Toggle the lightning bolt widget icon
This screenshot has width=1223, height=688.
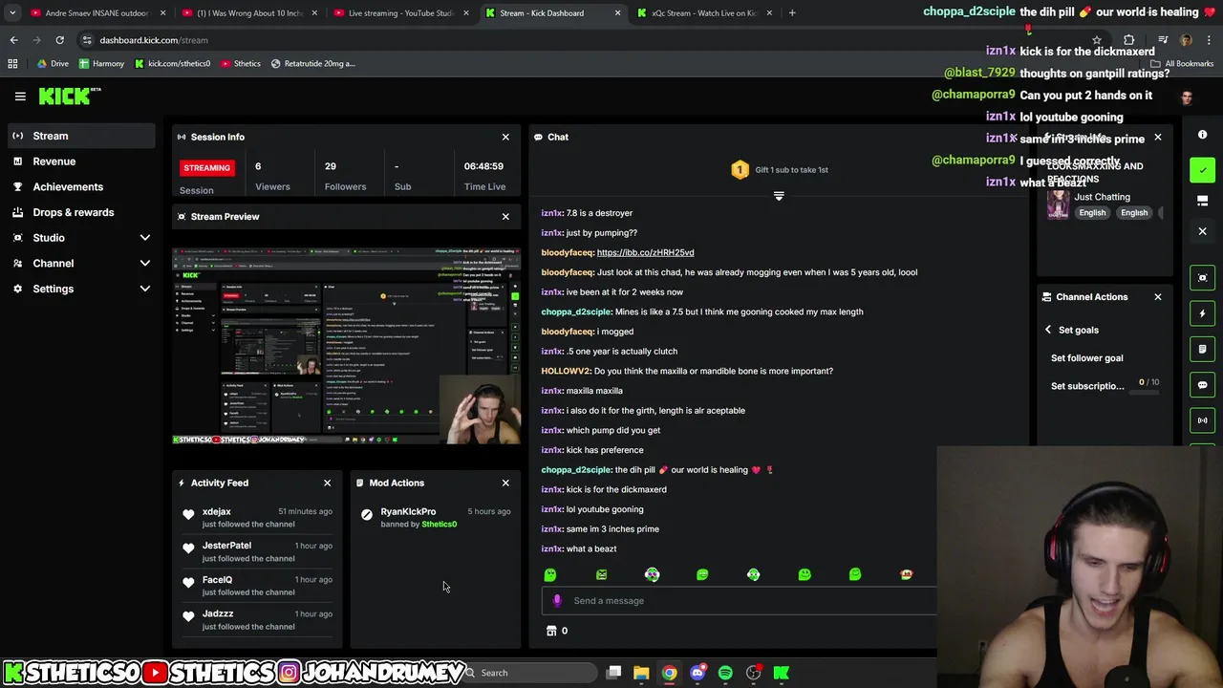tap(1203, 313)
